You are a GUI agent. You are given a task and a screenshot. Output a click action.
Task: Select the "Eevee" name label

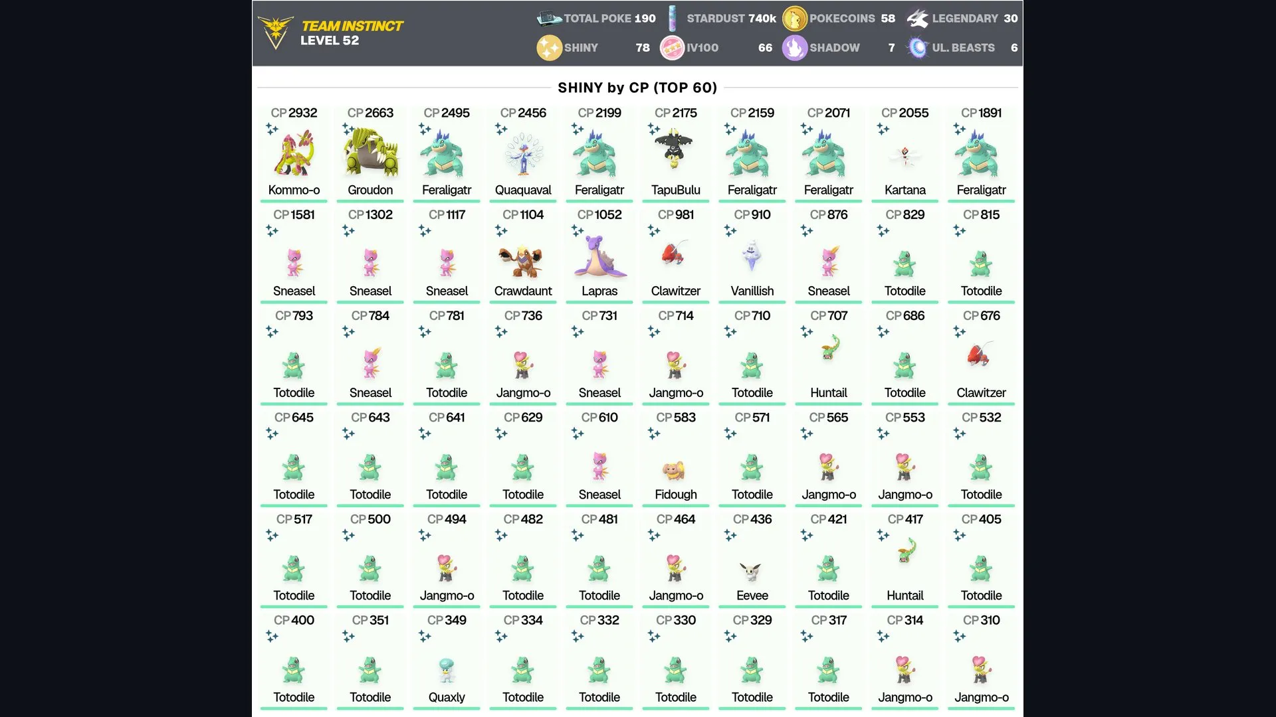(x=752, y=596)
